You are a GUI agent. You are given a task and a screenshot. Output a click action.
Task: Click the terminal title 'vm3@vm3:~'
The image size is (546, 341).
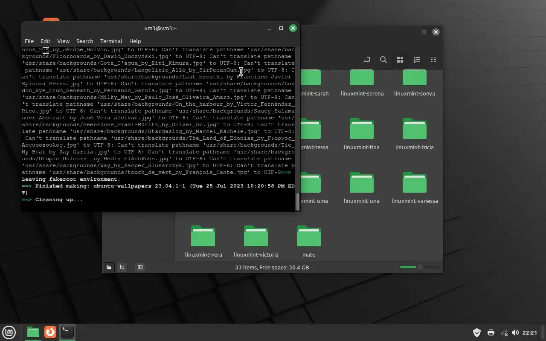click(160, 28)
